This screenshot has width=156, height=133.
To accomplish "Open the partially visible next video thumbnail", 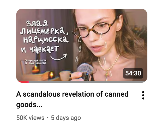I will coord(155,46).
